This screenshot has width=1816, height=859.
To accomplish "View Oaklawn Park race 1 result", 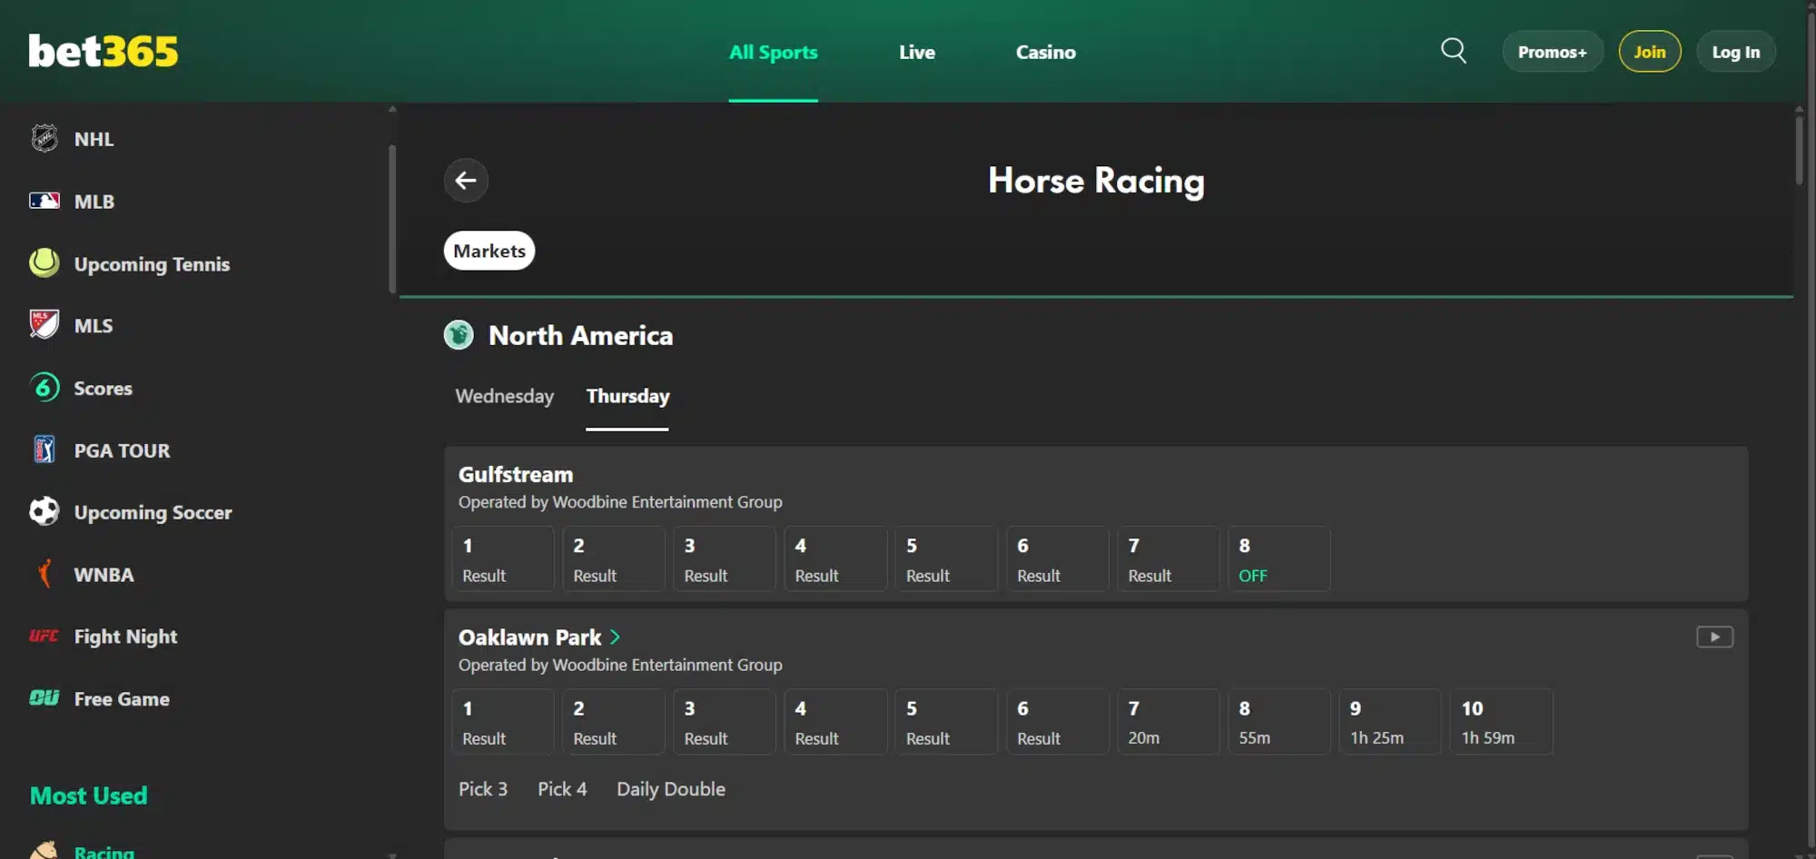I will coord(503,722).
